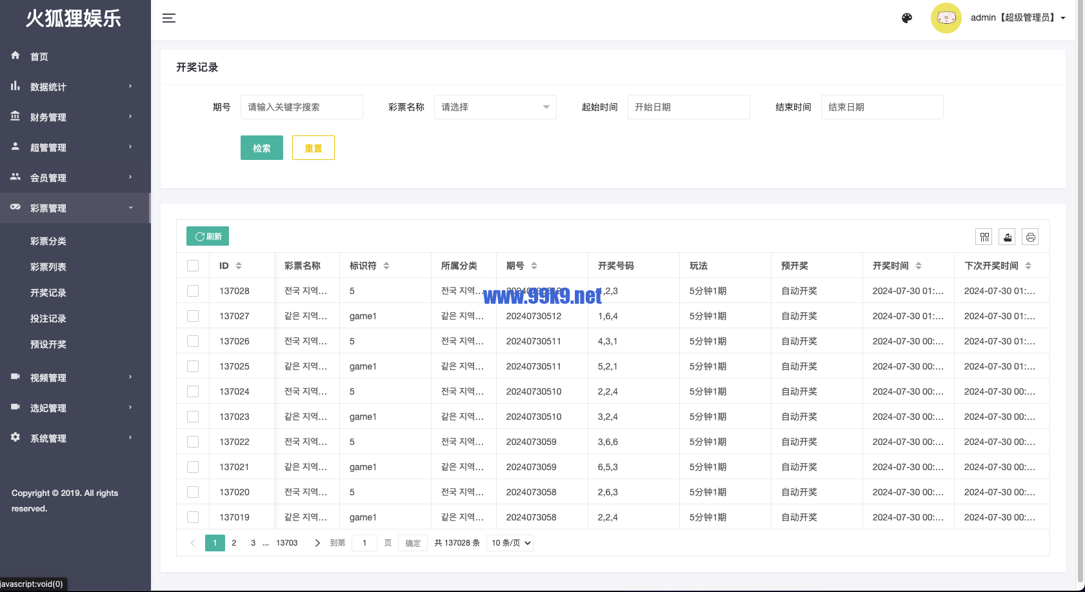Sort by 期号 column arrows
The height and width of the screenshot is (592, 1085).
coord(534,266)
